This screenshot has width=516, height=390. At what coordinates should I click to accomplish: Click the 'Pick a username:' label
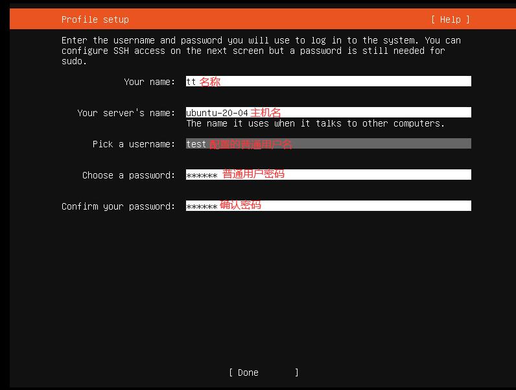pyautogui.click(x=134, y=144)
